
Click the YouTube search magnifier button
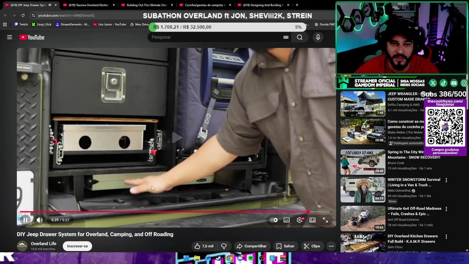coord(300,37)
